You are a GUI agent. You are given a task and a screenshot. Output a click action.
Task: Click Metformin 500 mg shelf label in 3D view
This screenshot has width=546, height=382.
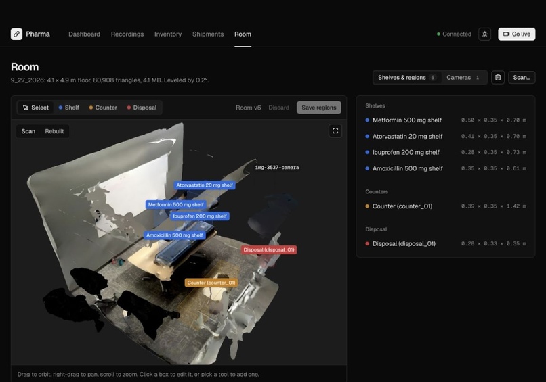[x=176, y=205]
